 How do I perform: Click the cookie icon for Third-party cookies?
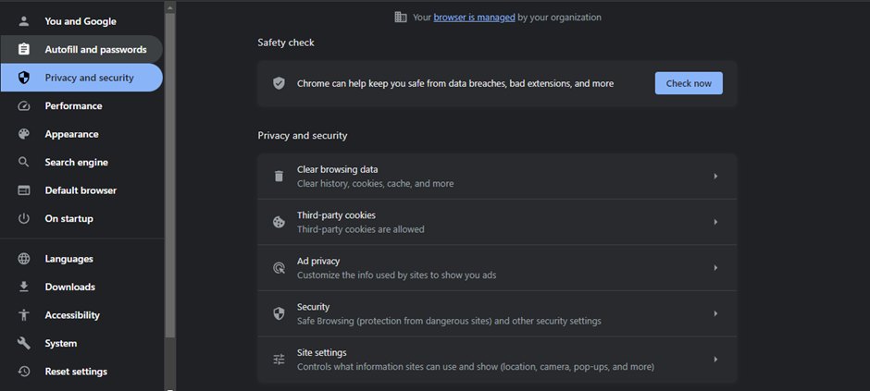pyautogui.click(x=279, y=222)
